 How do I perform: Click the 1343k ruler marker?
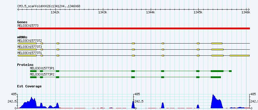click(x=103, y=12)
